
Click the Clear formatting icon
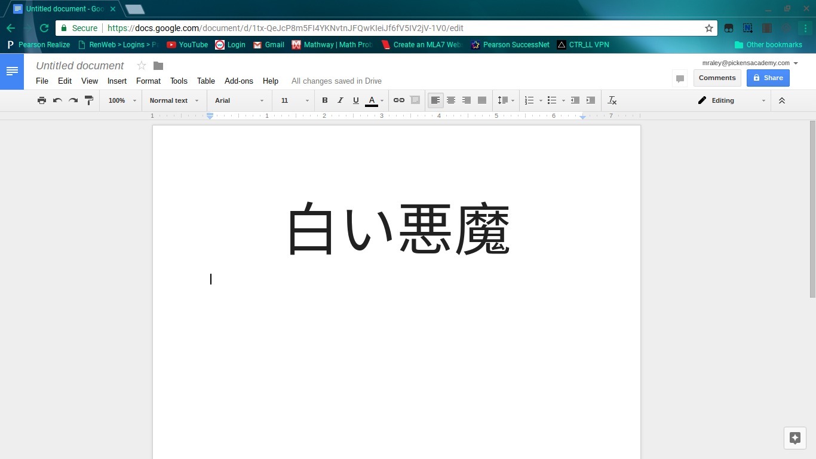click(x=612, y=100)
